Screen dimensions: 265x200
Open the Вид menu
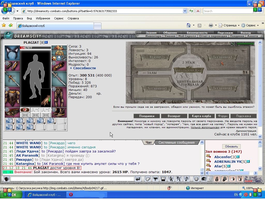click(30, 18)
